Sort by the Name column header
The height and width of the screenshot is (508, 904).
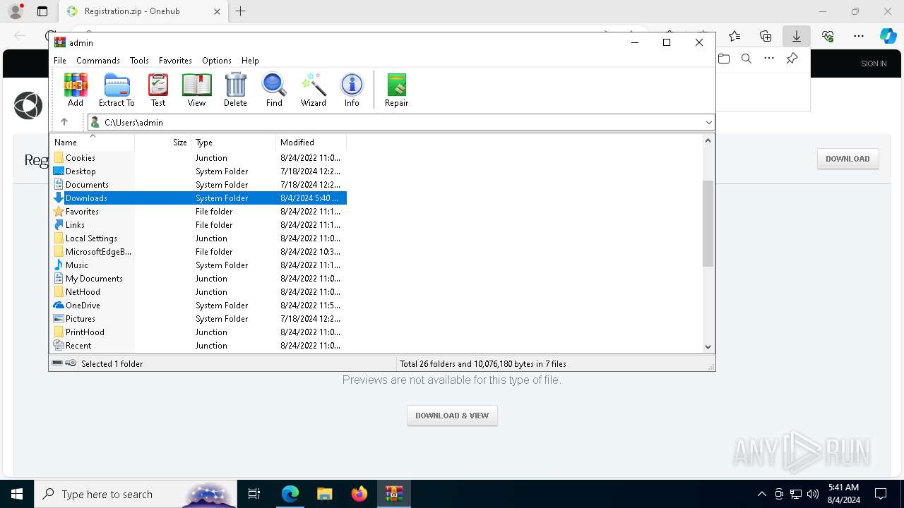coord(92,142)
